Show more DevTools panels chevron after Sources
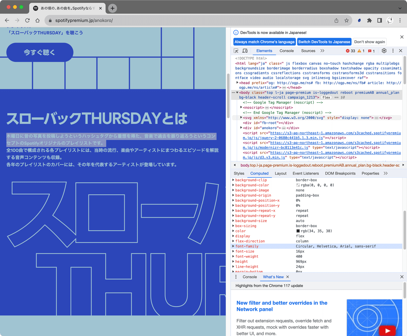 coord(322,51)
